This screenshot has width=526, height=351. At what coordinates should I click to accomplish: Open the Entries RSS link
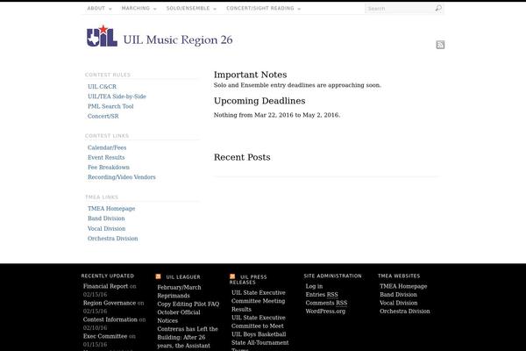(x=322, y=295)
